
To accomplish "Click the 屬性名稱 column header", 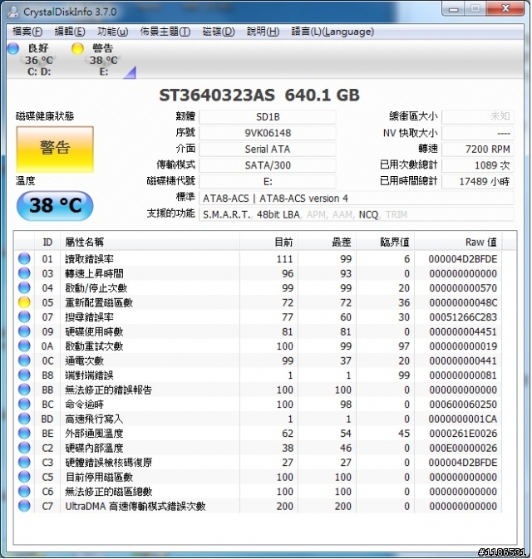I will coord(150,242).
